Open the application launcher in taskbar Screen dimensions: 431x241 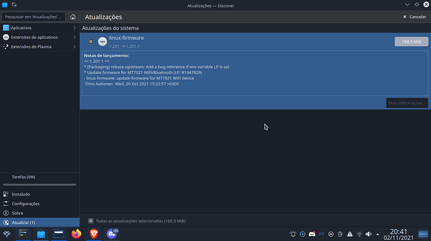point(7,234)
